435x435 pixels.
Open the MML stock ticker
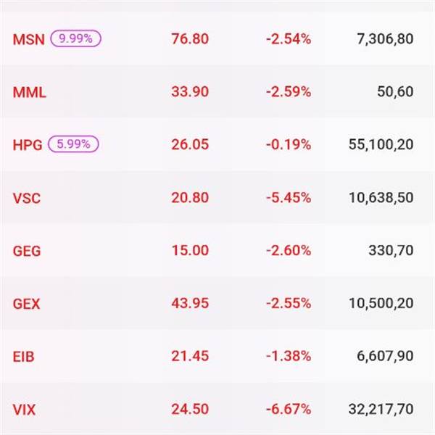coord(30,92)
